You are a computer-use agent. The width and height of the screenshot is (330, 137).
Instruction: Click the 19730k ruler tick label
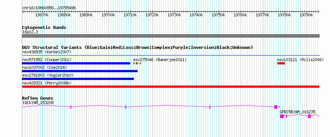click(x=175, y=15)
